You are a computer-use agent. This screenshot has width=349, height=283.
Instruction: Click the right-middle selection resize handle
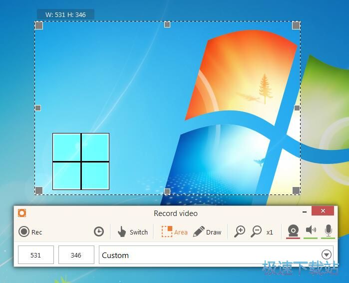[x=297, y=108]
